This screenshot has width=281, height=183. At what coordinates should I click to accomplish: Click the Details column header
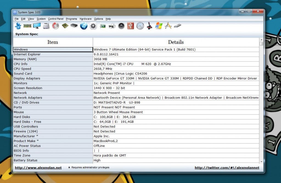[176, 42]
